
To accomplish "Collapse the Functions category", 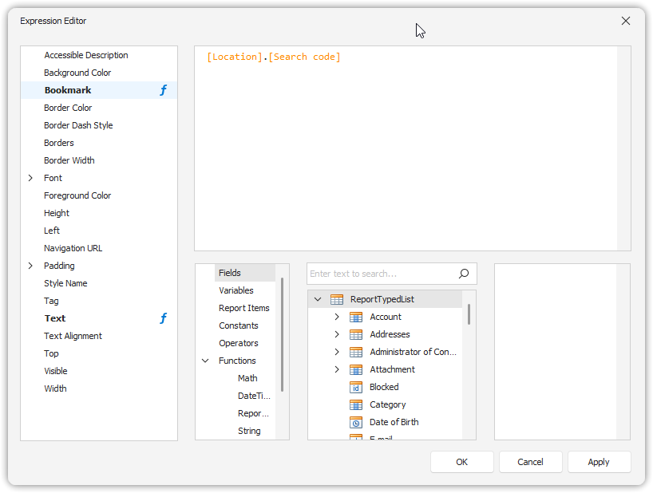I will [205, 361].
